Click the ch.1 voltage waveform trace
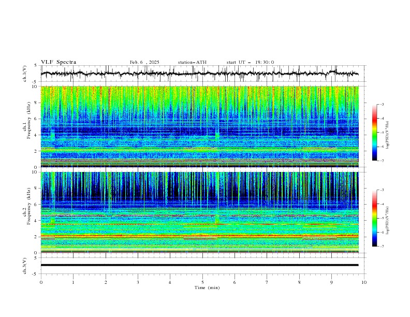The width and height of the screenshot is (410, 317). (199, 74)
